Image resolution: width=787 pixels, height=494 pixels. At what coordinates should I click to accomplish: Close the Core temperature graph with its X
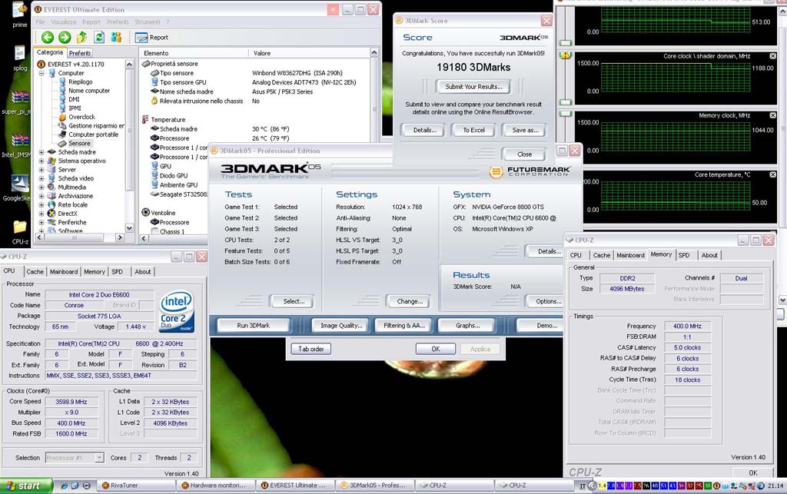[x=772, y=174]
